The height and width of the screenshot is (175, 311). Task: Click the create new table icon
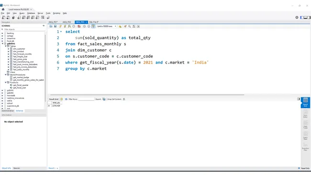tap(23, 17)
